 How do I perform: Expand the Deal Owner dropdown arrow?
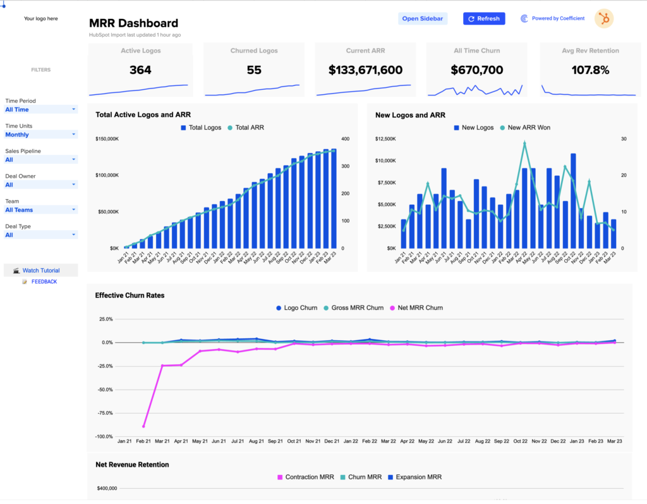click(x=74, y=185)
